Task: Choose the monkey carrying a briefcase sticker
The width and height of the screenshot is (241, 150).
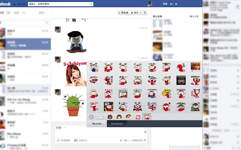Action: (x=108, y=80)
